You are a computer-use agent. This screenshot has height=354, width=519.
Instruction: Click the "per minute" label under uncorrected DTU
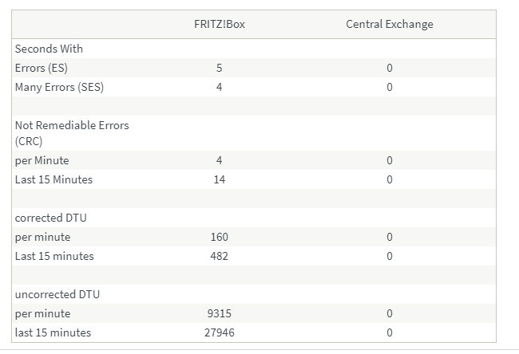[x=42, y=313]
